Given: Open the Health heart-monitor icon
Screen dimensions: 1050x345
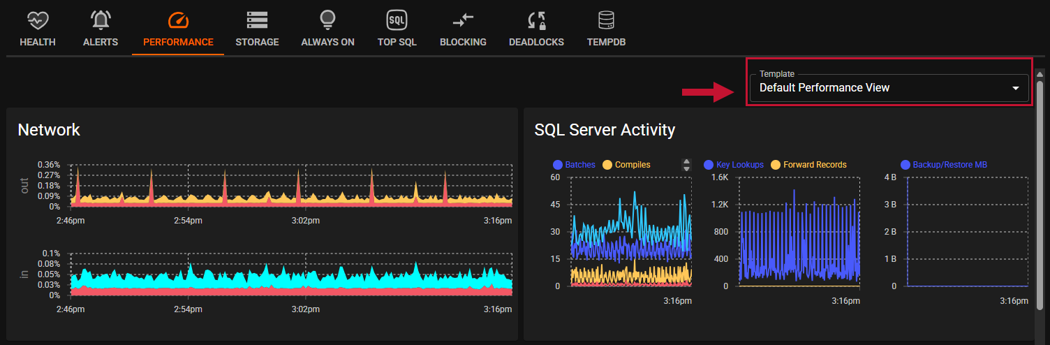Looking at the screenshot, I should (38, 20).
